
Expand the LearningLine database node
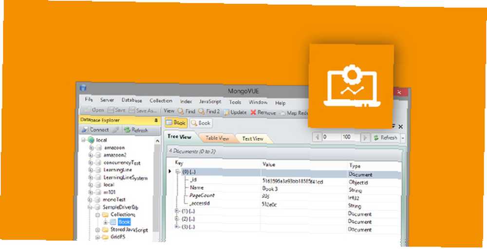tap(92, 170)
